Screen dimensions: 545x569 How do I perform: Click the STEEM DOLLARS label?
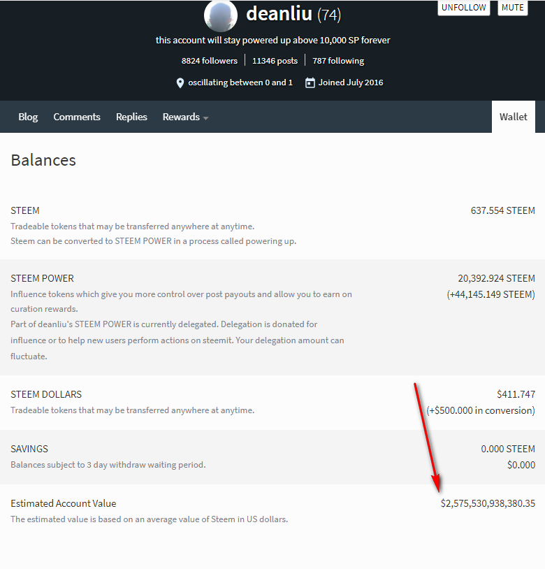tap(46, 394)
